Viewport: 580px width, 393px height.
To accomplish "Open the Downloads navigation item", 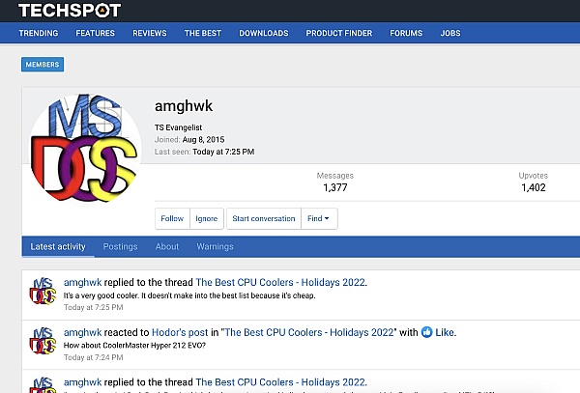I will [x=263, y=33].
